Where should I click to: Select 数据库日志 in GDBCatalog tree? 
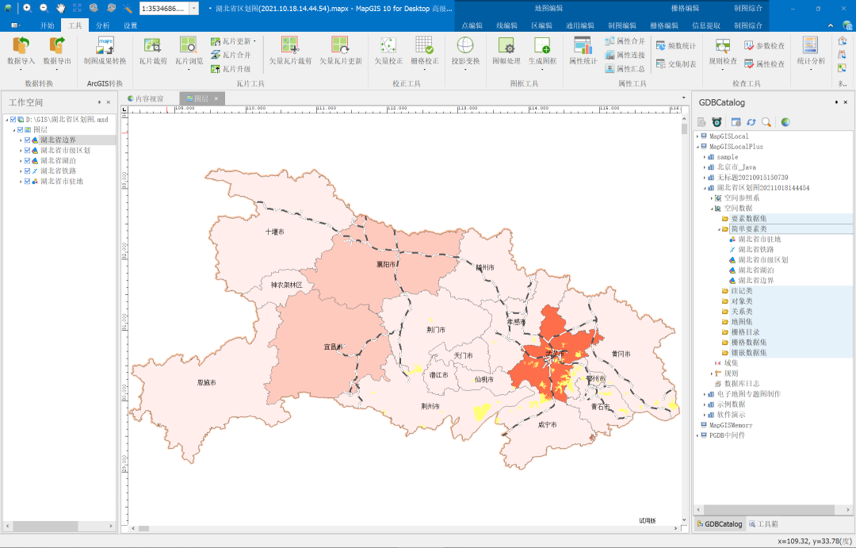(742, 384)
